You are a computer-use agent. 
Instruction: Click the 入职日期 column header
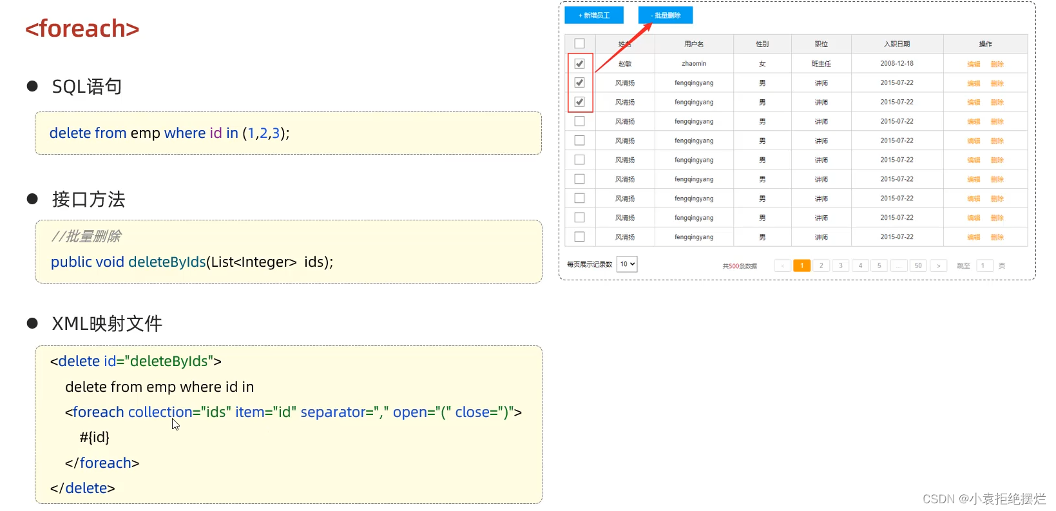(x=897, y=44)
